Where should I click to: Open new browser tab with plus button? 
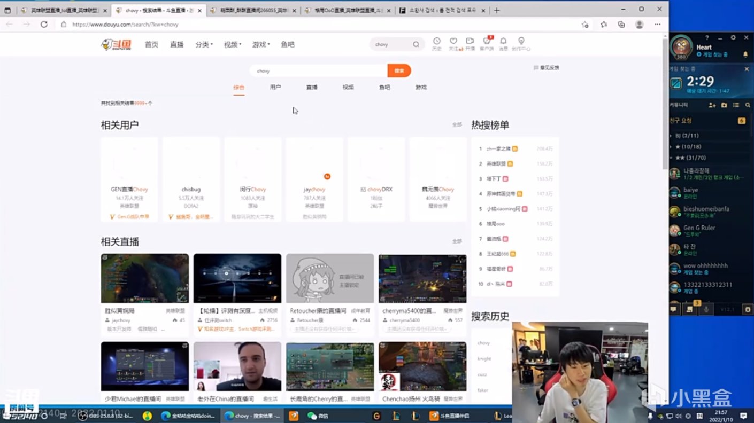pos(497,10)
